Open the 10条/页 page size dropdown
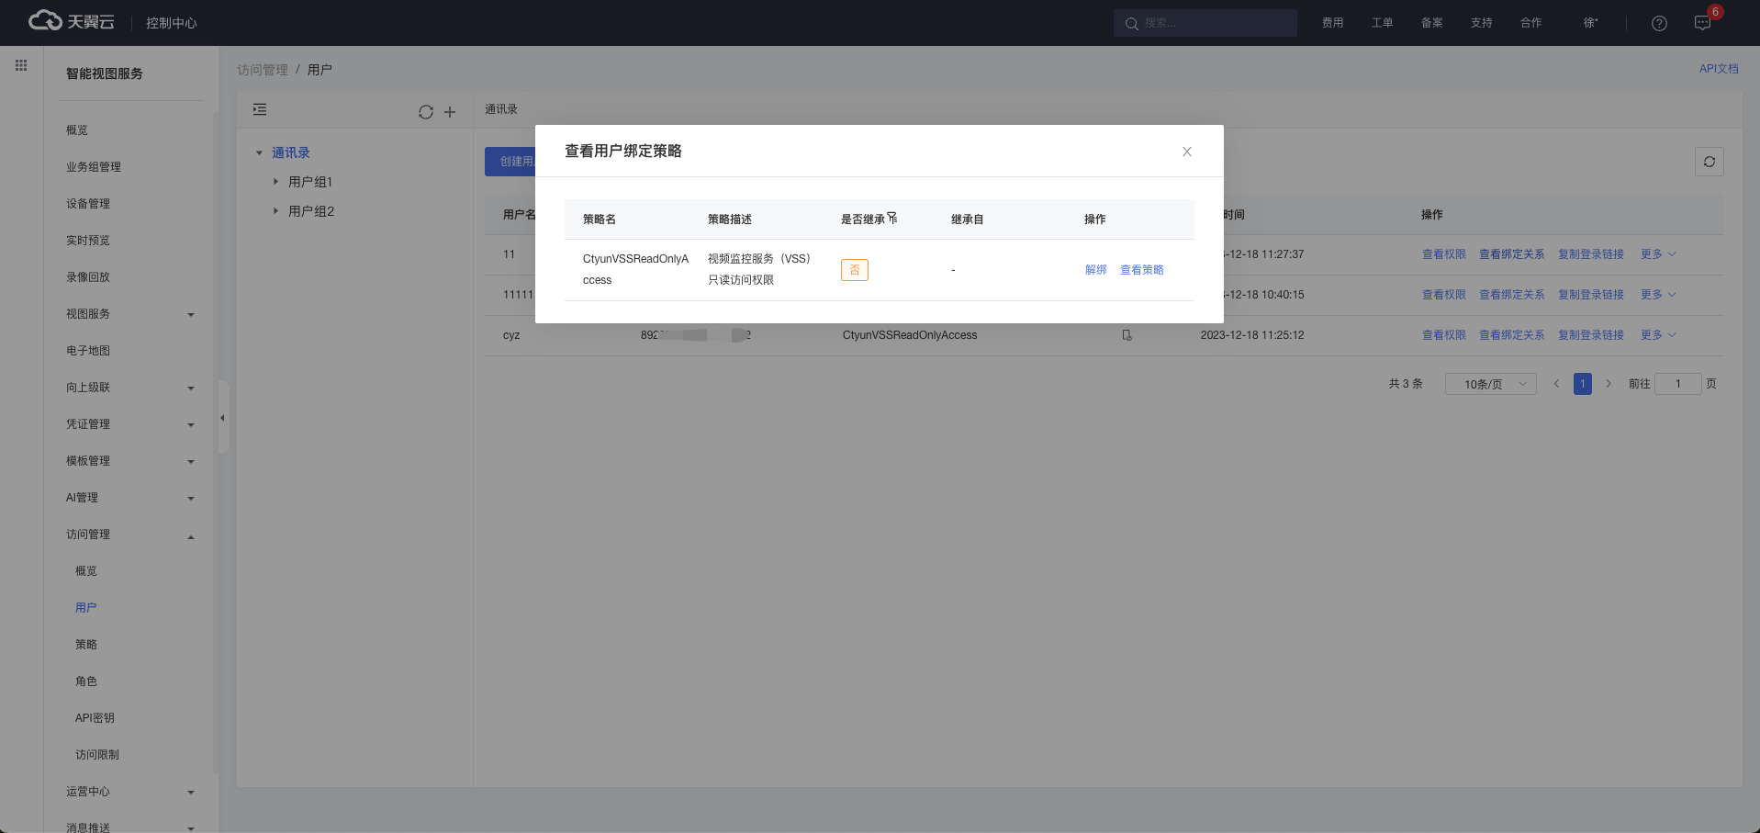1760x833 pixels. coord(1490,384)
